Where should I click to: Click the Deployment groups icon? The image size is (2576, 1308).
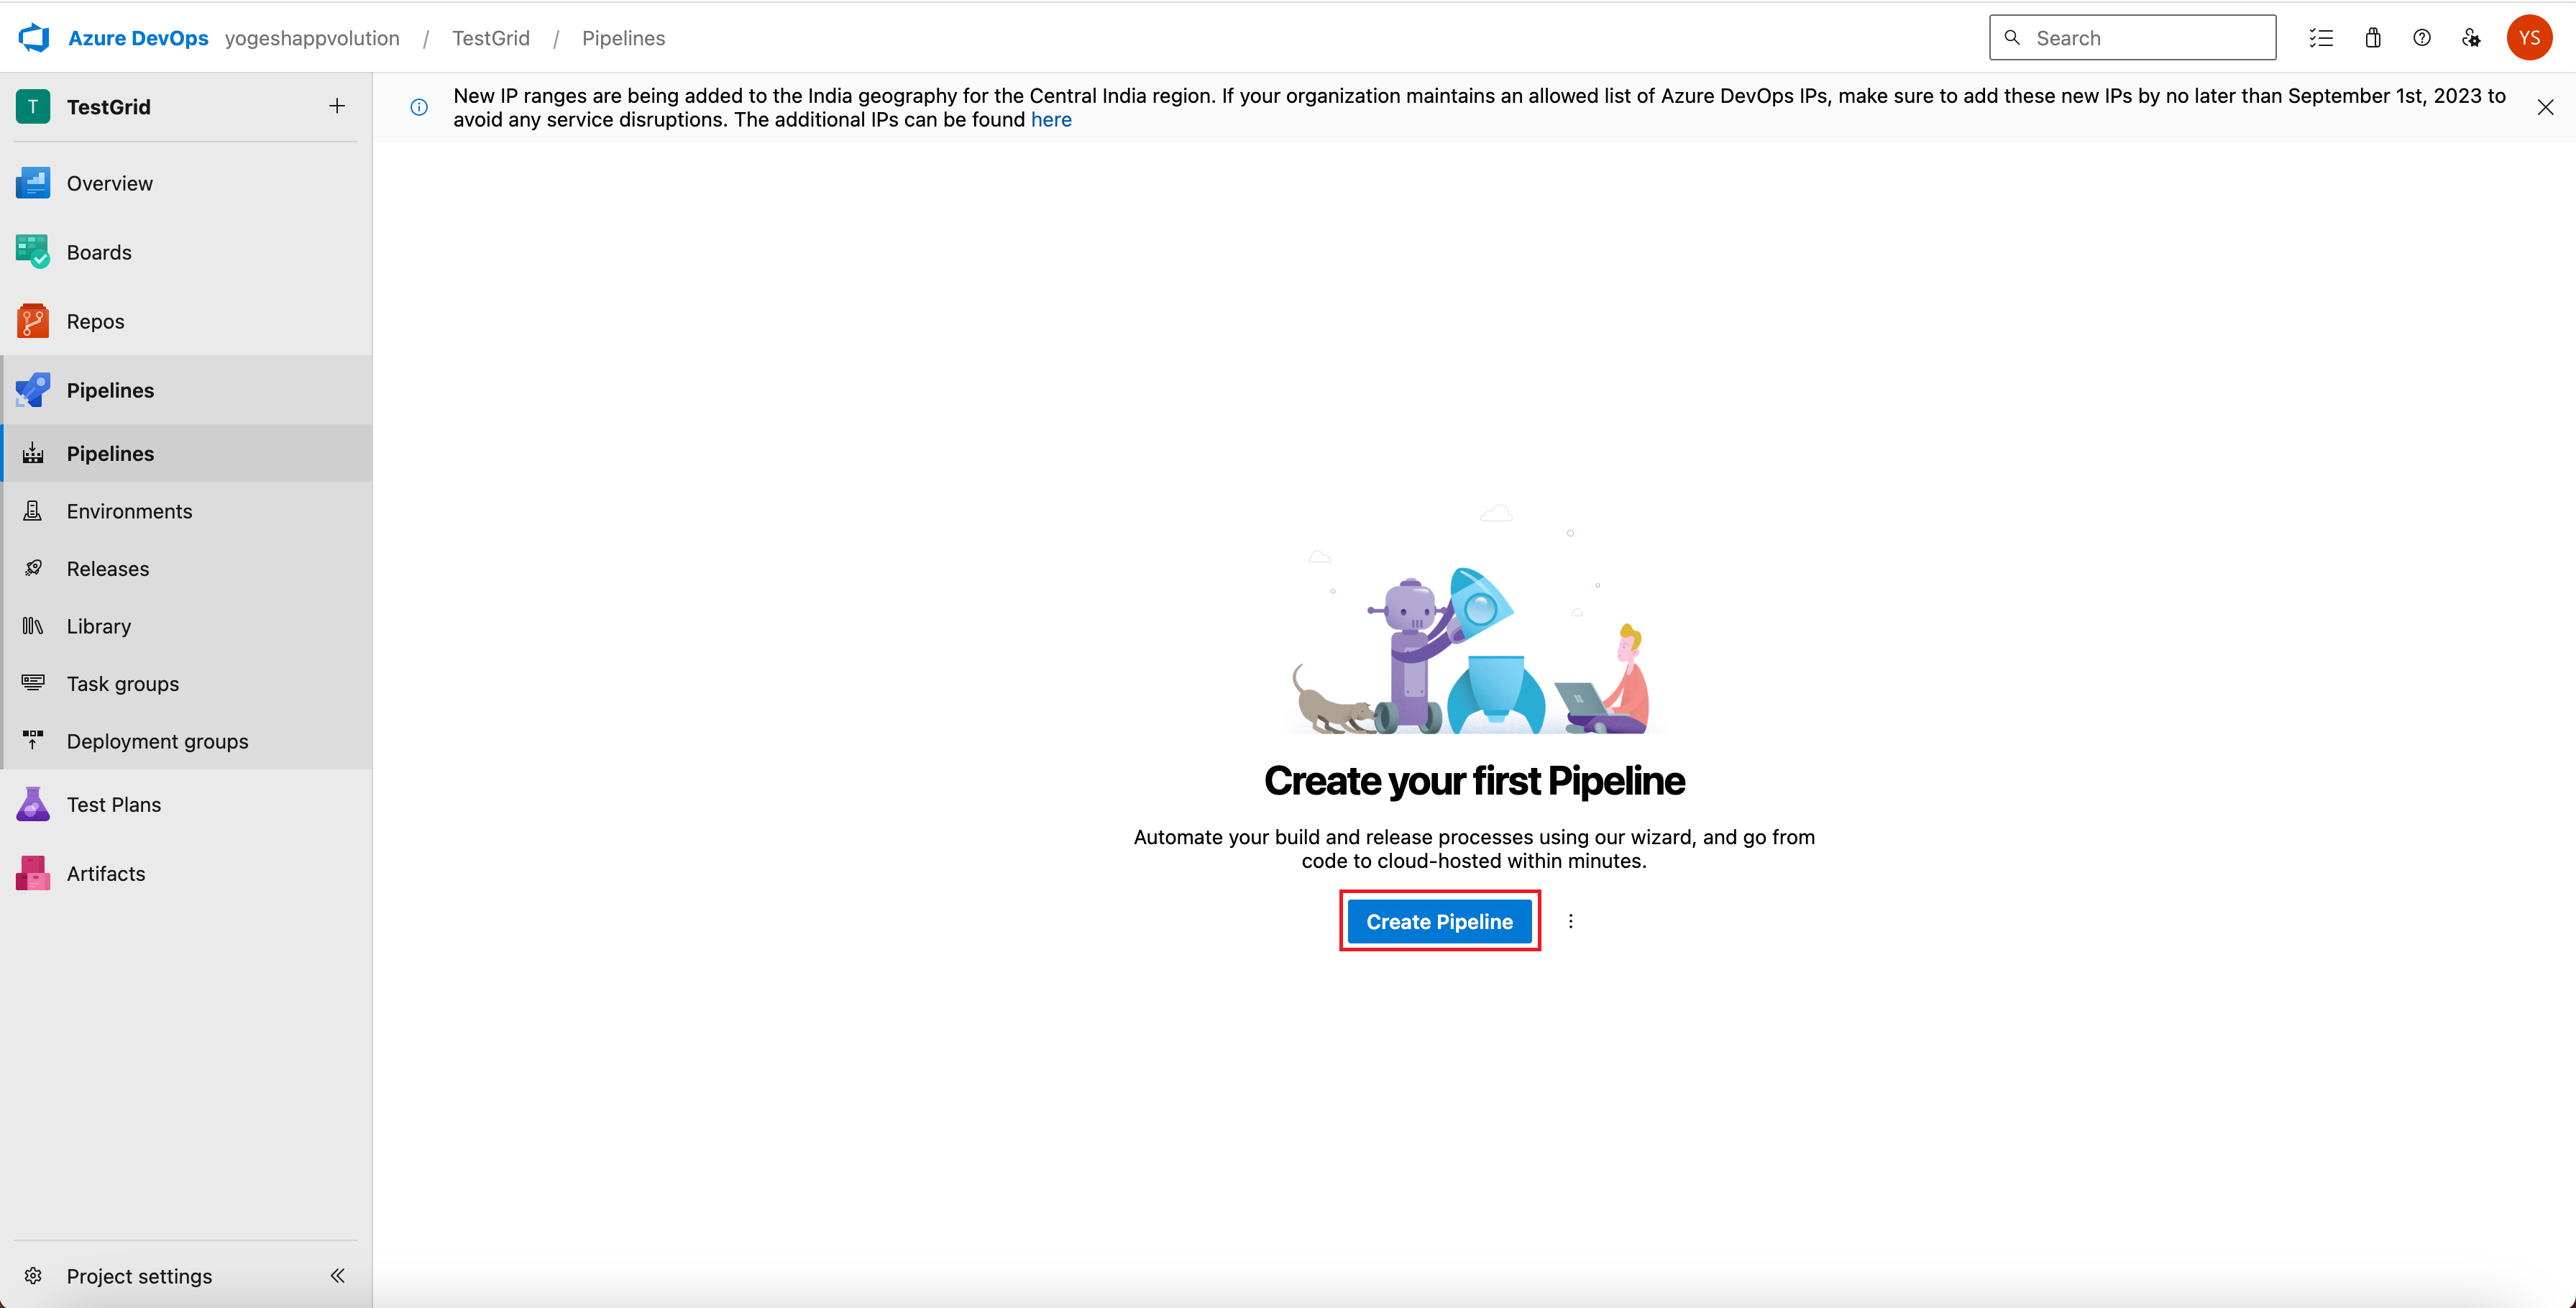(x=33, y=741)
